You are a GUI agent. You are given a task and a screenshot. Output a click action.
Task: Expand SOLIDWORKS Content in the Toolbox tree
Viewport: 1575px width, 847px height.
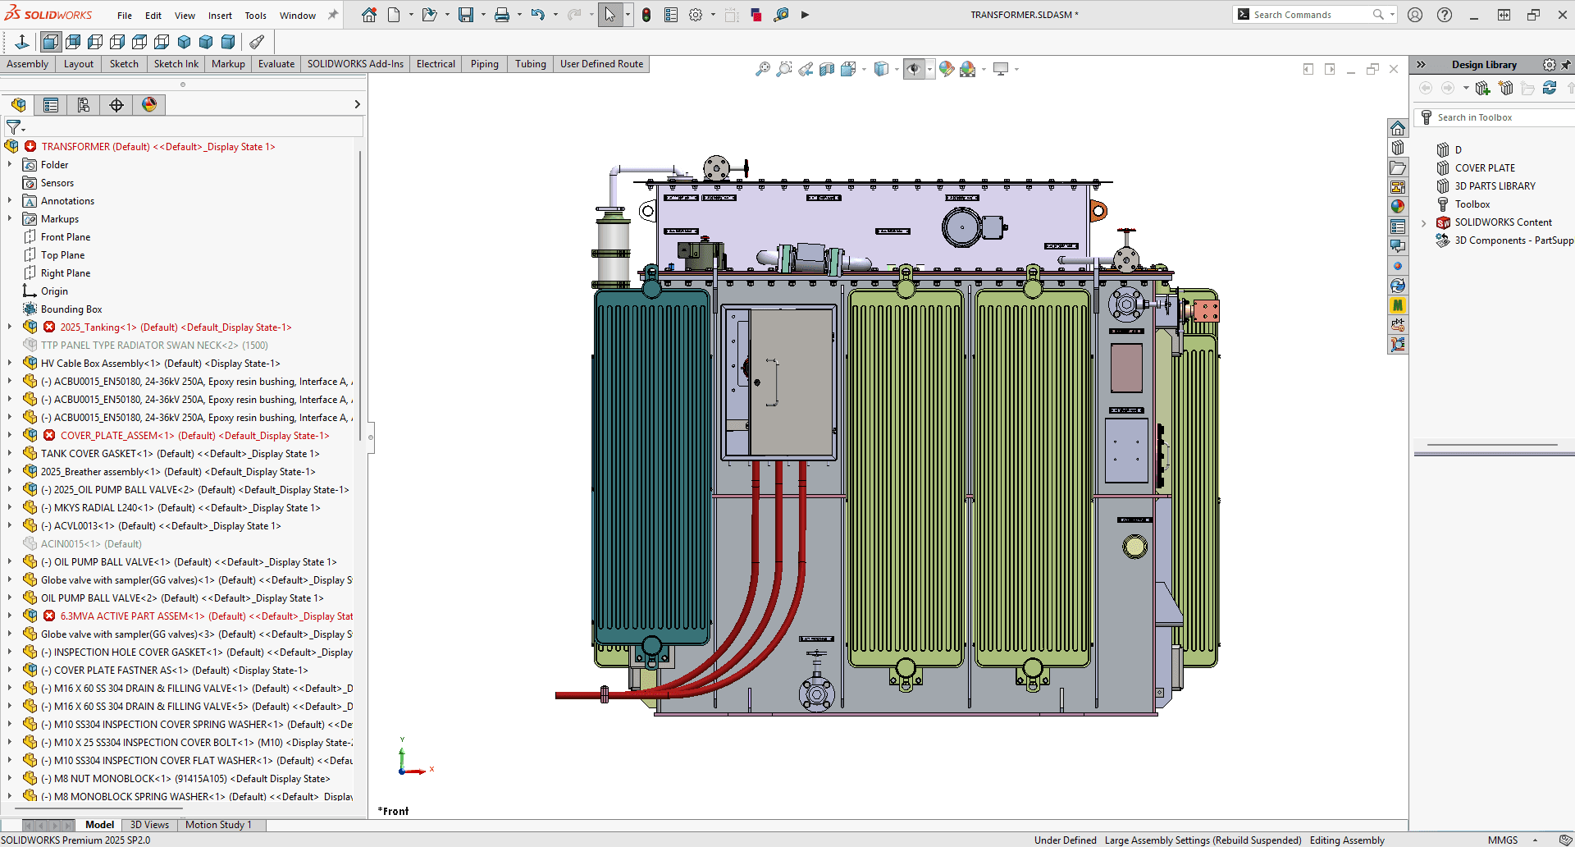click(1423, 222)
